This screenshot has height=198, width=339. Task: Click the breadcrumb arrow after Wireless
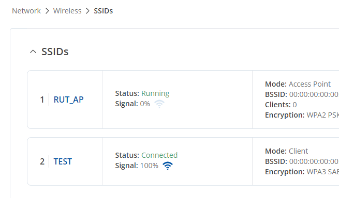tap(87, 11)
